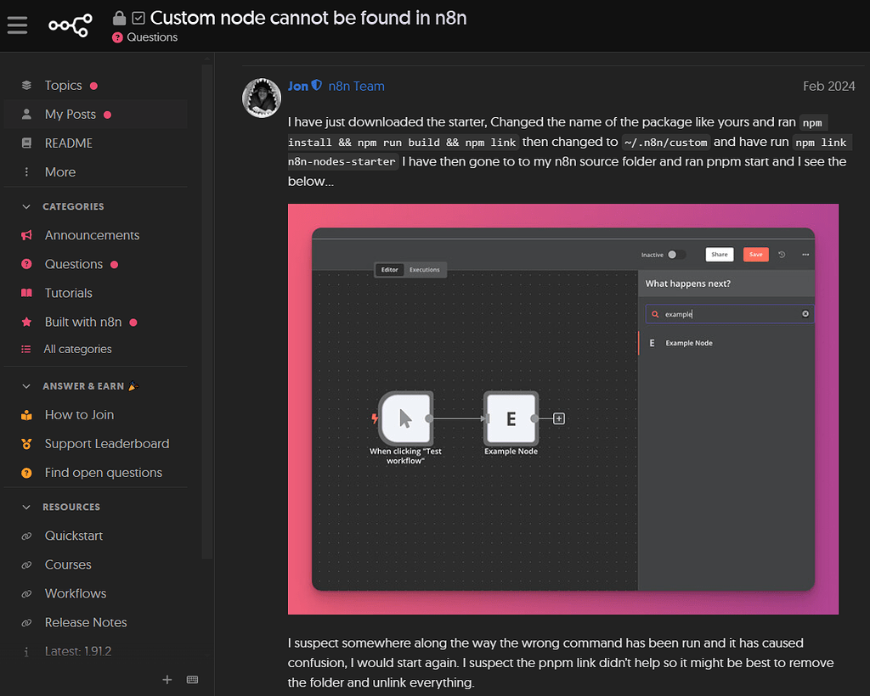Open the Find open questions link
870x696 pixels.
(103, 473)
